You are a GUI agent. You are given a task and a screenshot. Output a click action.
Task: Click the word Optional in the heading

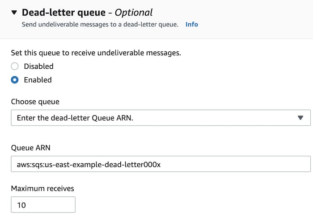pos(134,12)
